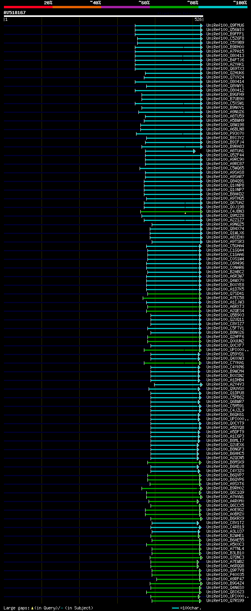The height and width of the screenshot is (611, 251).
Task: Click the red 20% identity legend segment
Action: click(x=28, y=7)
